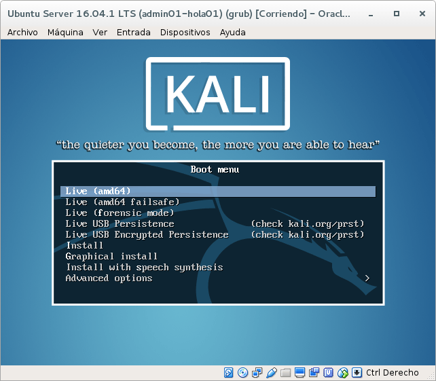Click the CPU virtualization chip icon
The height and width of the screenshot is (381, 436).
click(329, 373)
